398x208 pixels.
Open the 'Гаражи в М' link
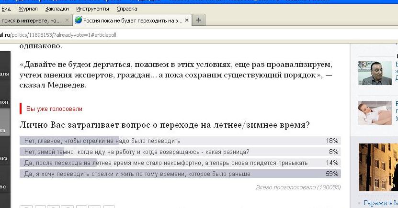[380, 203]
